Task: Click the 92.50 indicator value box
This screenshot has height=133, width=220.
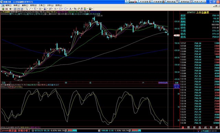Action: (x=177, y=87)
